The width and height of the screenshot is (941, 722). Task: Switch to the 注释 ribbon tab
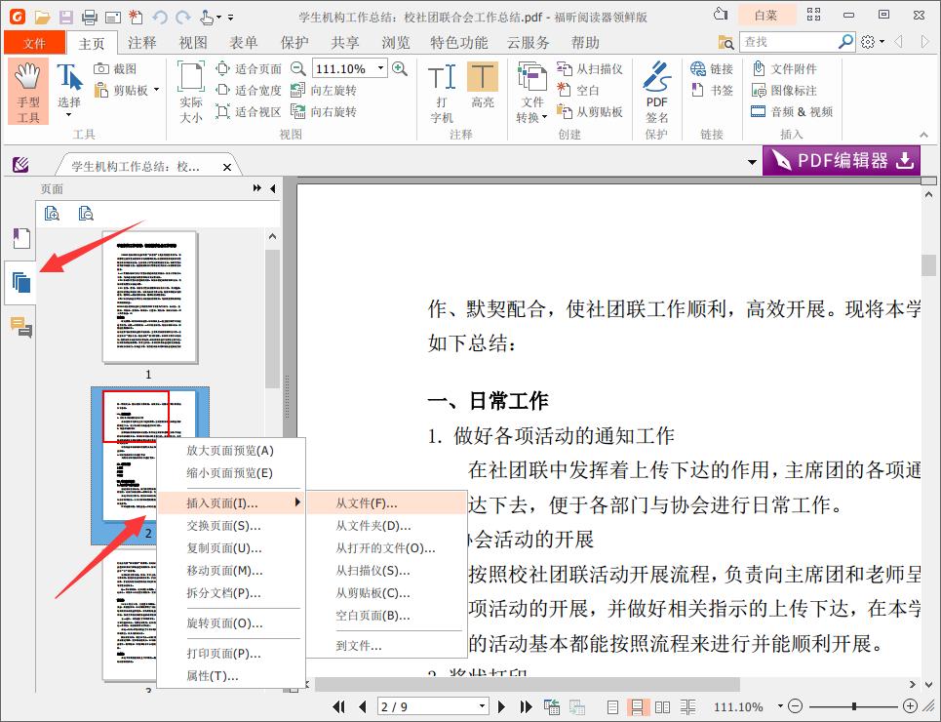[x=142, y=42]
